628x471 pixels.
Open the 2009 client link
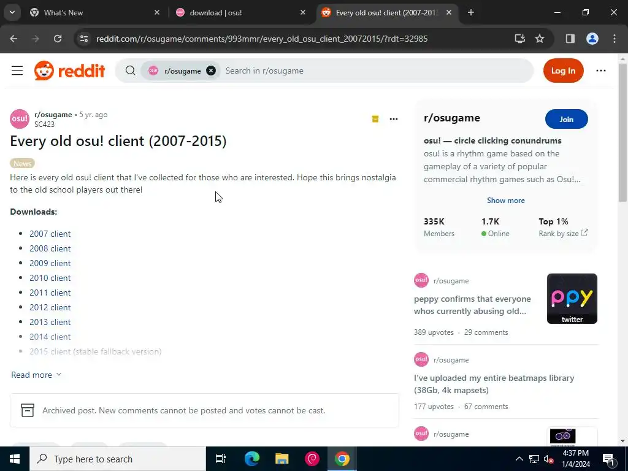50,264
